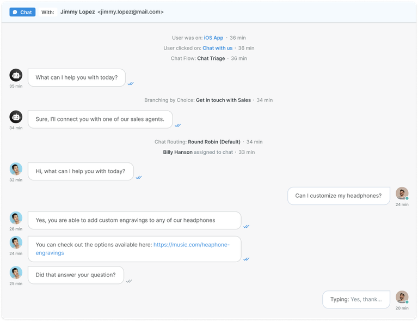418x321 pixels.
Task: Click the 'Hi, what can I help you with today?' bubble
Action: click(x=81, y=171)
